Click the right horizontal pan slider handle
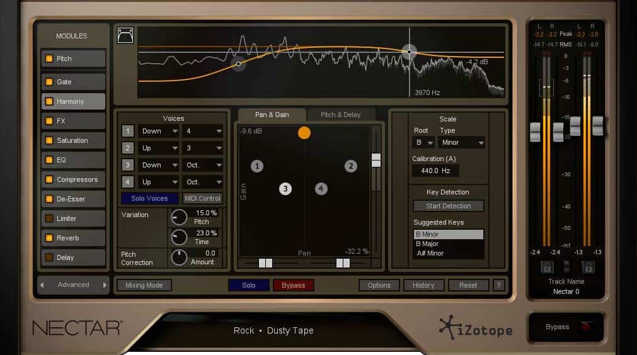The width and height of the screenshot is (637, 355). pos(343,263)
